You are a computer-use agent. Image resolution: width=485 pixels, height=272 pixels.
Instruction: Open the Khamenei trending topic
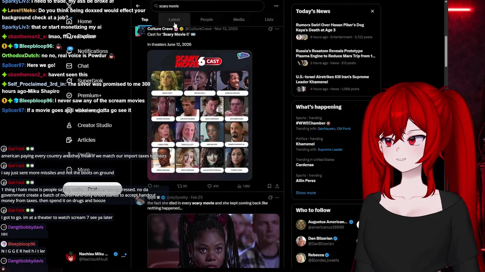tap(305, 144)
